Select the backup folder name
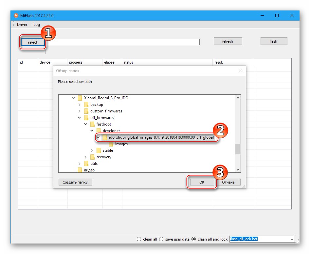 click(97, 105)
